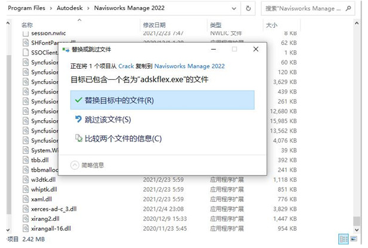Select the session.nwlic file name

click(49, 33)
